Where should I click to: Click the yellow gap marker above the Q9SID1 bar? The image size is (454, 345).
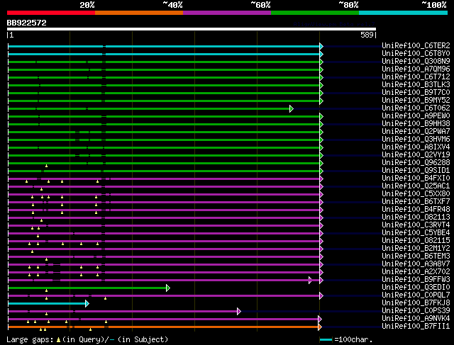46,166
